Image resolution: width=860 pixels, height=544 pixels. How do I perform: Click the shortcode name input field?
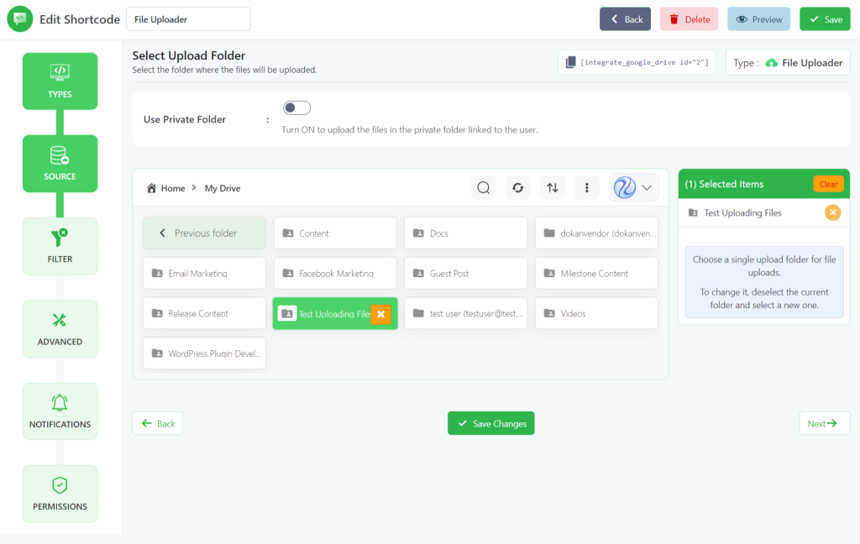tap(188, 19)
